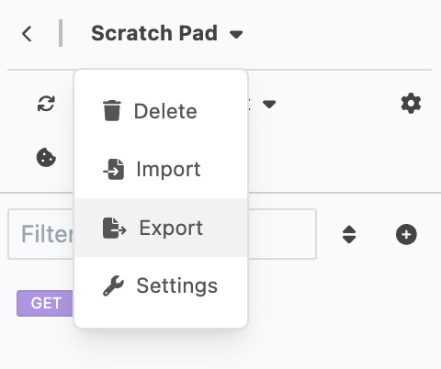This screenshot has width=441, height=369.
Task: Click the file-arrow icon next to Import
Action: pyautogui.click(x=114, y=169)
